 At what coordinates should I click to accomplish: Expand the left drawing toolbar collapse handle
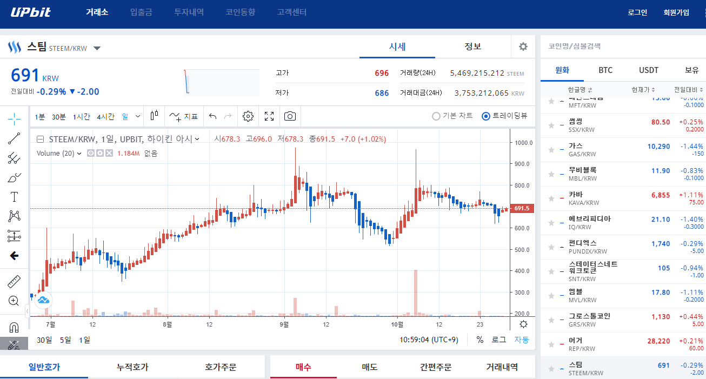pos(27,311)
